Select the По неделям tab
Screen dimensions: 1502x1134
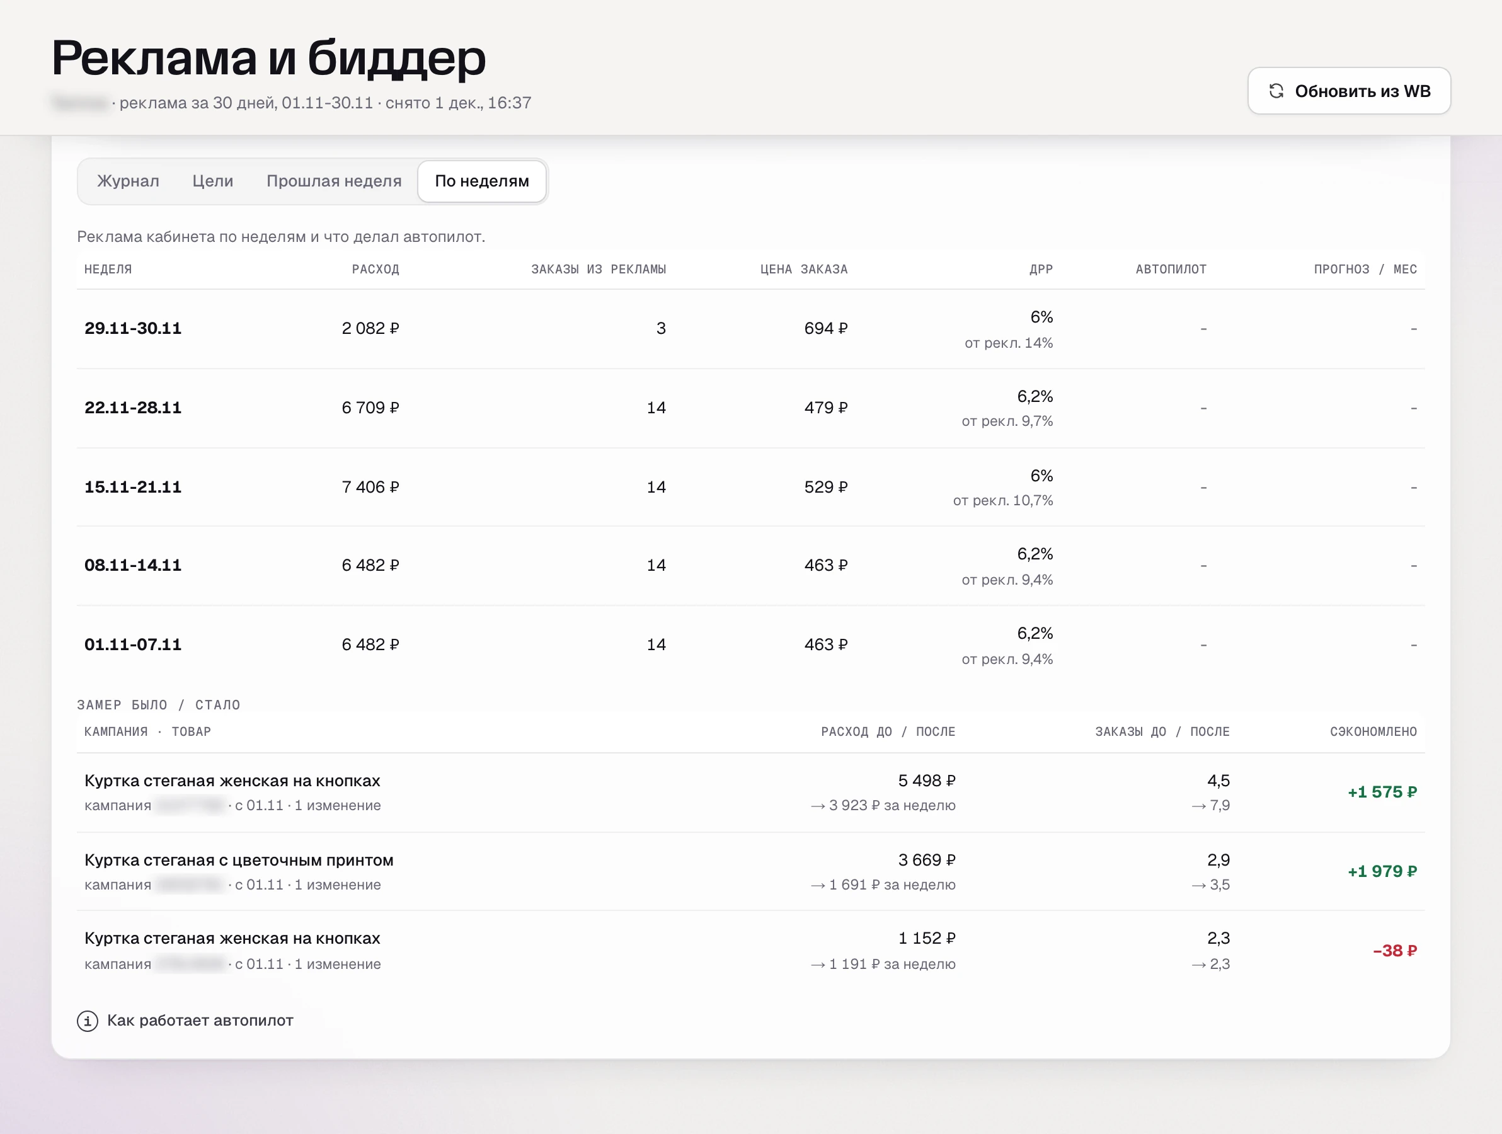coord(482,181)
